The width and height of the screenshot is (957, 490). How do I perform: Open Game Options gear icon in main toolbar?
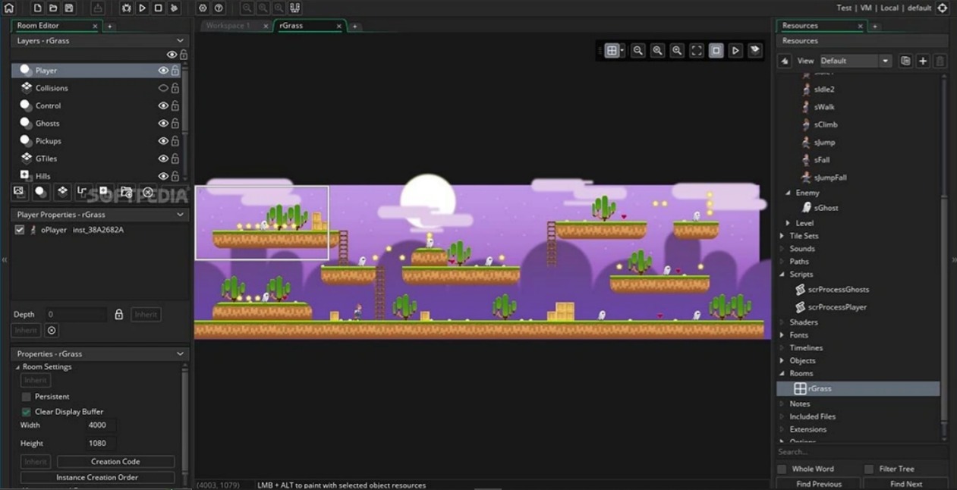(x=203, y=8)
